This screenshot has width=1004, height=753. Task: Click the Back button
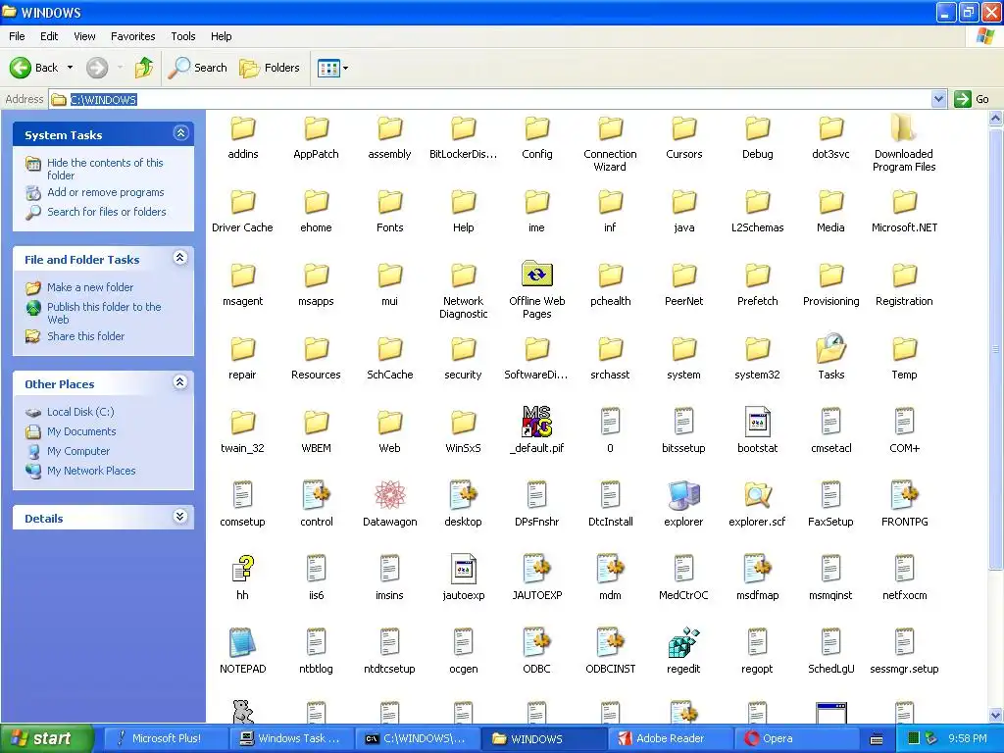click(x=34, y=68)
